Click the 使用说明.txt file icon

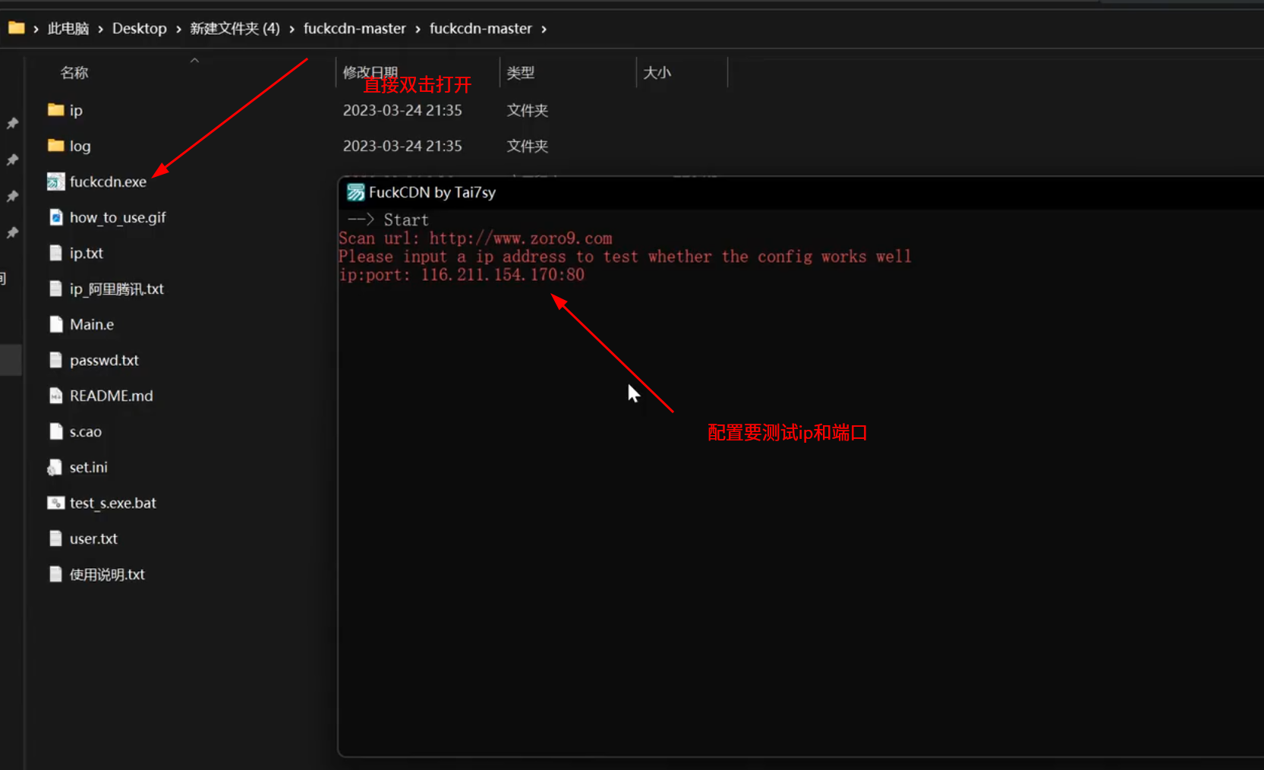pos(55,574)
